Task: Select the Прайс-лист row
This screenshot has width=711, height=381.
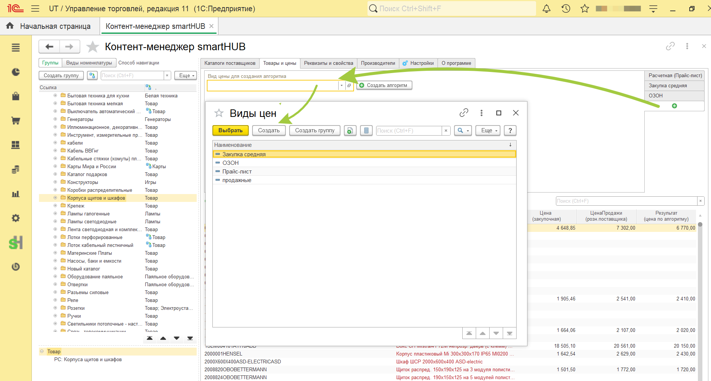Action: click(364, 172)
